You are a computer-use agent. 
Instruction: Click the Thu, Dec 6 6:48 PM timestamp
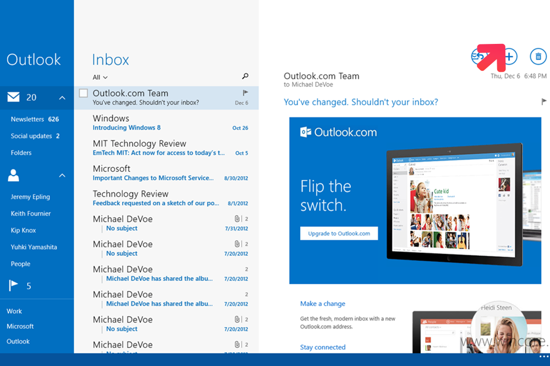[519, 76]
